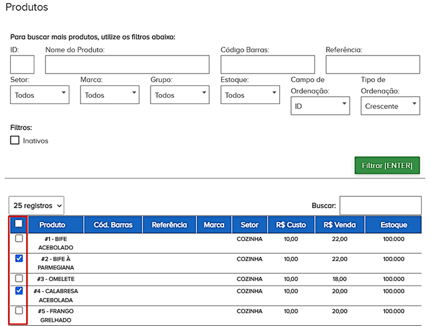Tick the #5 - Frango Grelhado checkbox
431x326 pixels.
click(x=19, y=310)
